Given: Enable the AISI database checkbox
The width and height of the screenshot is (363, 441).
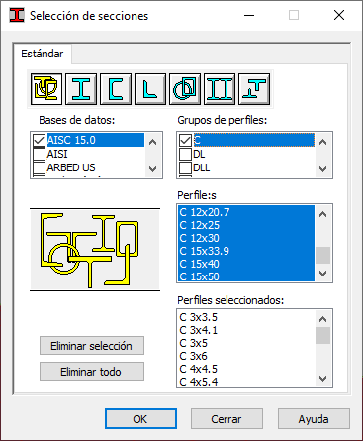Looking at the screenshot, I should point(39,154).
